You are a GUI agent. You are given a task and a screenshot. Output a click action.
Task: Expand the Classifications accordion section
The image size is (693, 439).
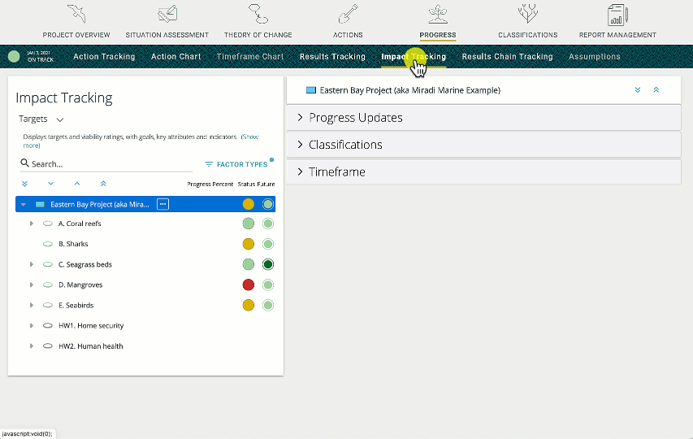345,145
